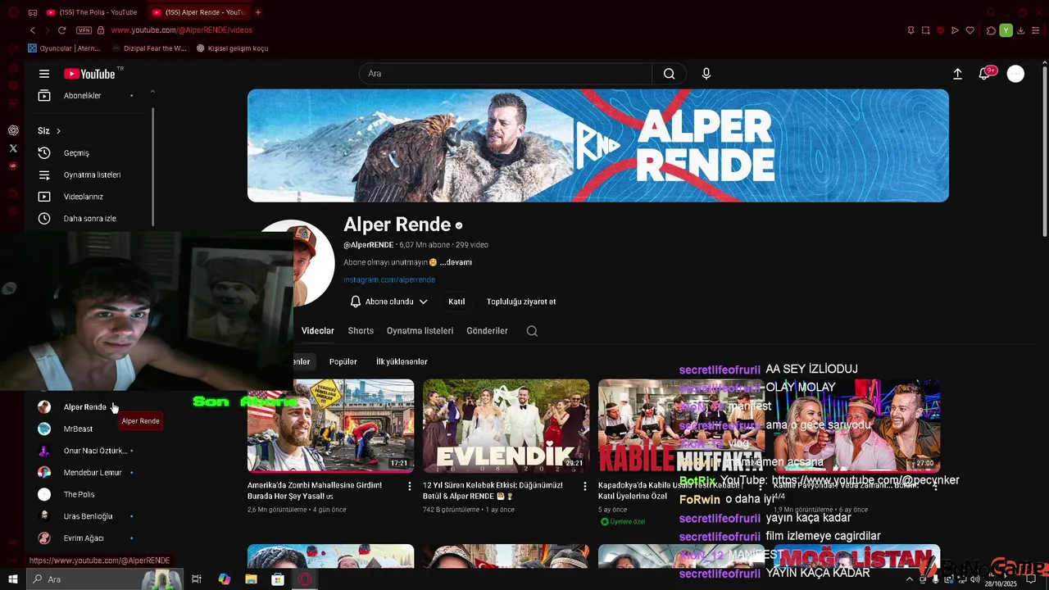Open Copilot icon on the taskbar
Screen dimensions: 1049x590
pos(224,579)
